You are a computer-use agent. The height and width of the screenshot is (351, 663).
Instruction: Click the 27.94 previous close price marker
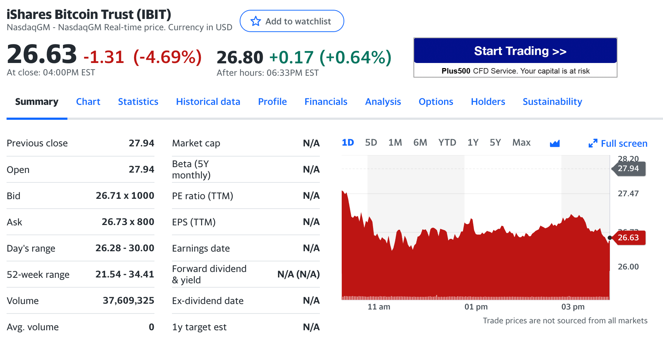pos(628,169)
